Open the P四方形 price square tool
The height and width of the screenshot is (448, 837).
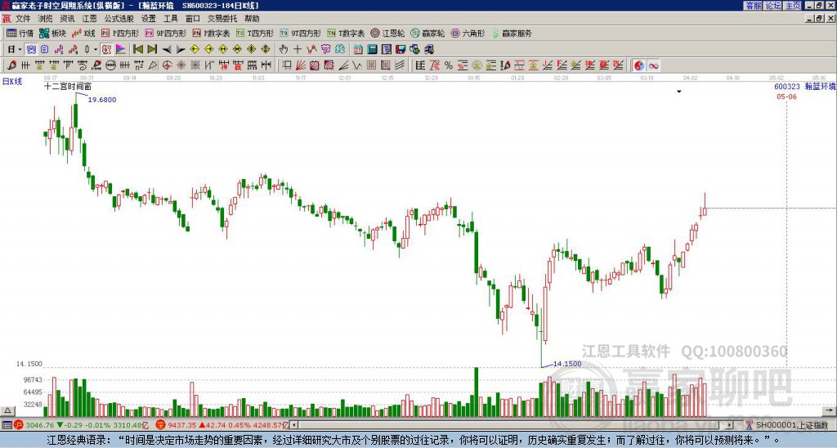coord(120,33)
